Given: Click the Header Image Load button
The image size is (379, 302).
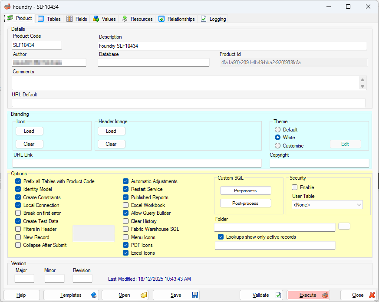Looking at the screenshot, I should tap(112, 131).
